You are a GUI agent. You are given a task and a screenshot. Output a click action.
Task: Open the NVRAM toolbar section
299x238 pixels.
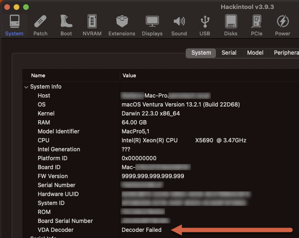(92, 25)
